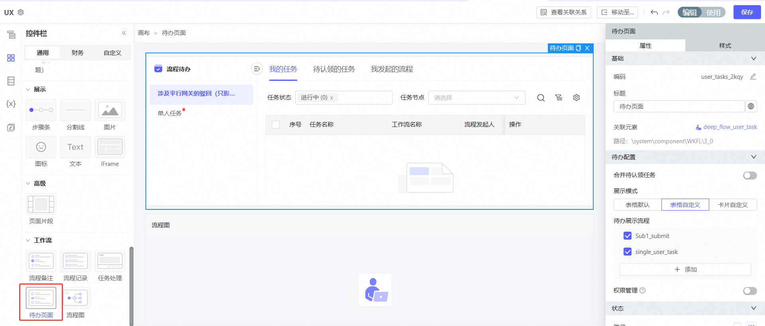Open the 任务节点 dropdown
The image size is (765, 326).
[477, 98]
